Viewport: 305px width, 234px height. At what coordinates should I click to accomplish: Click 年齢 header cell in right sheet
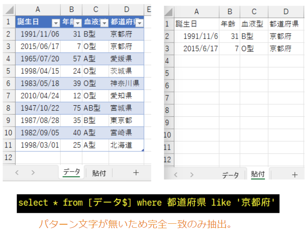[x=229, y=24]
